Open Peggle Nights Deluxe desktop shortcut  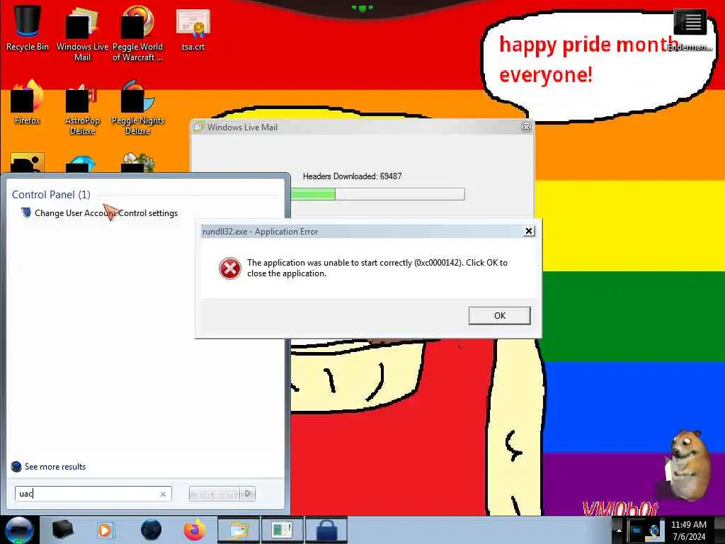pyautogui.click(x=138, y=108)
